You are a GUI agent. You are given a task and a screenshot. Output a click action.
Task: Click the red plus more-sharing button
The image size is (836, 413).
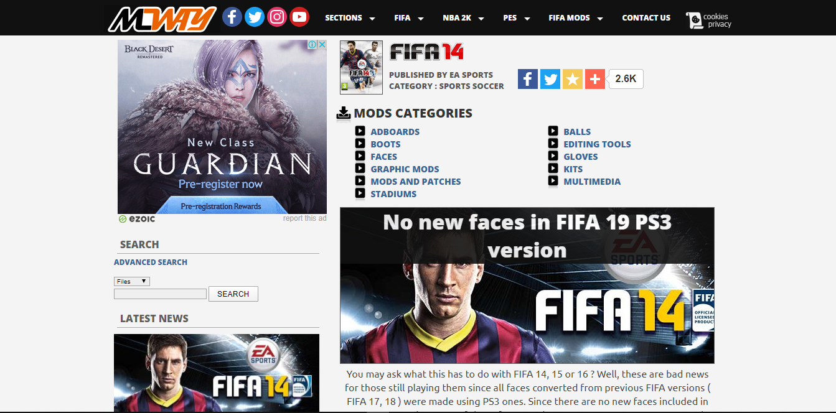click(595, 79)
